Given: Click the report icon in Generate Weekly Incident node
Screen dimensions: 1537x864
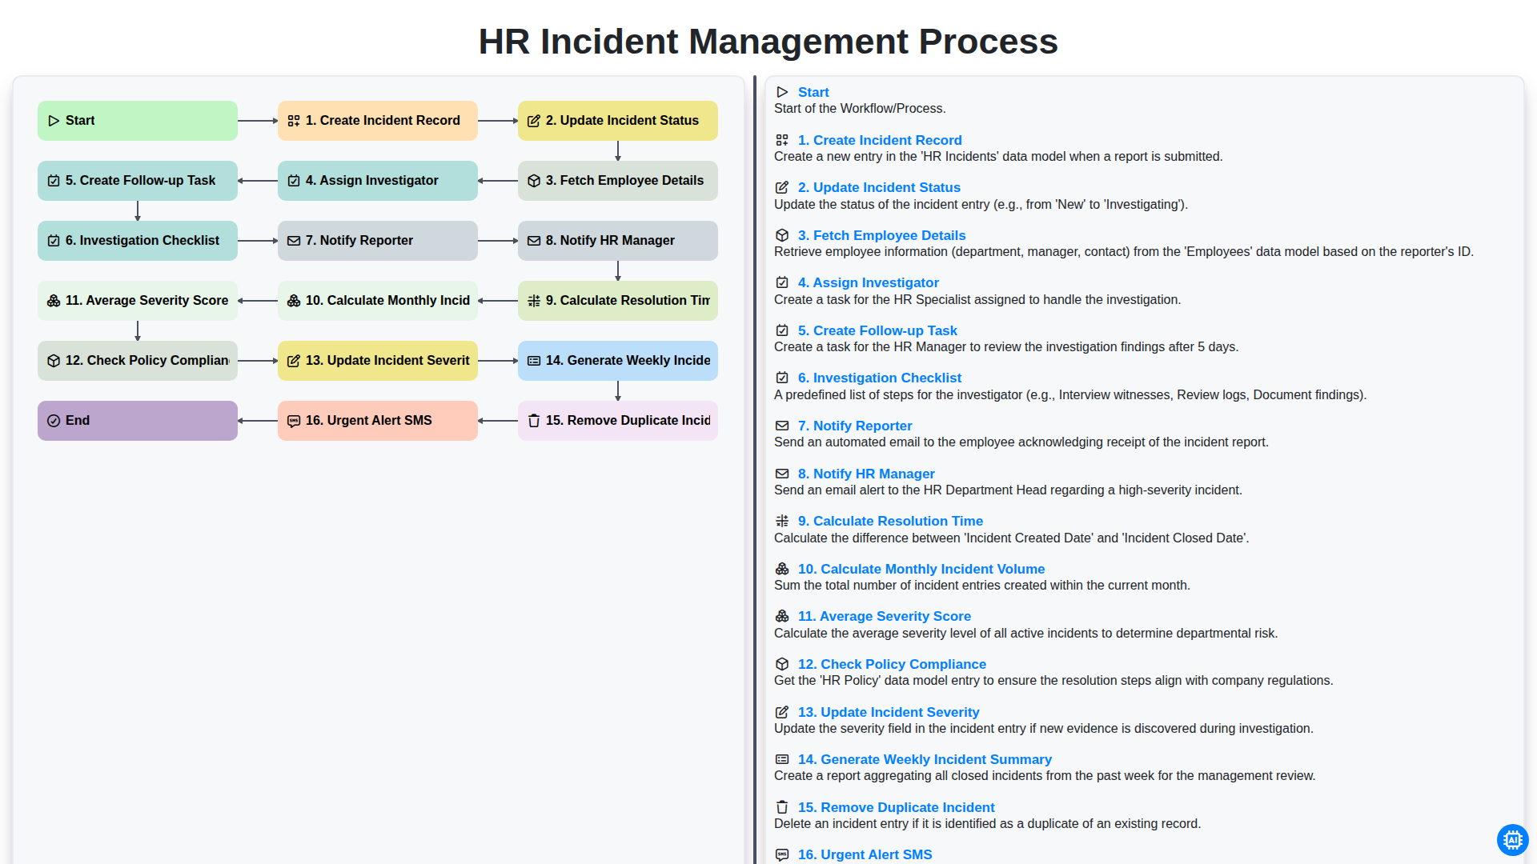Looking at the screenshot, I should [534, 361].
